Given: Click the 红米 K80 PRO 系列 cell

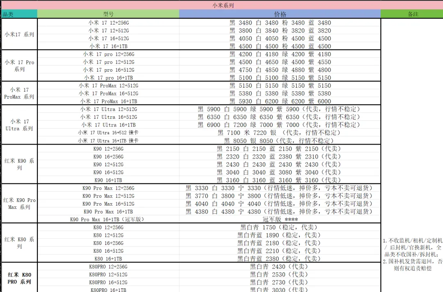Looking at the screenshot, I should tap(20, 278).
